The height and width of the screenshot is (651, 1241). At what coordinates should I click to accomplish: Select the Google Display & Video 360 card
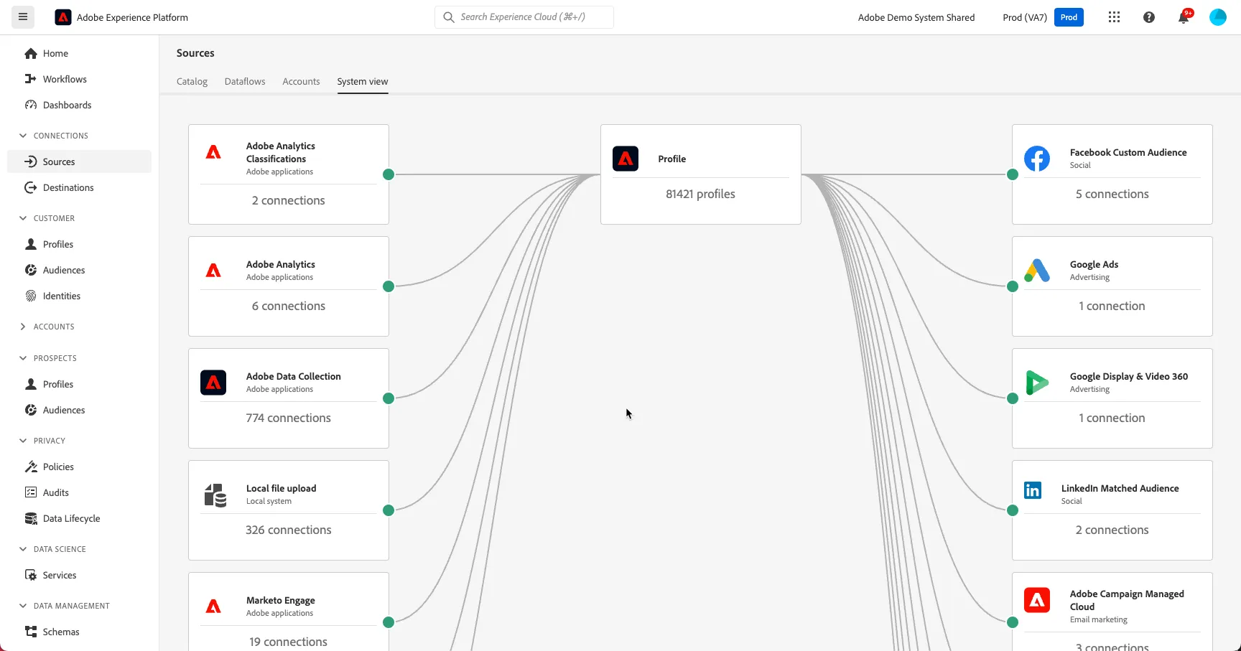1112,398
